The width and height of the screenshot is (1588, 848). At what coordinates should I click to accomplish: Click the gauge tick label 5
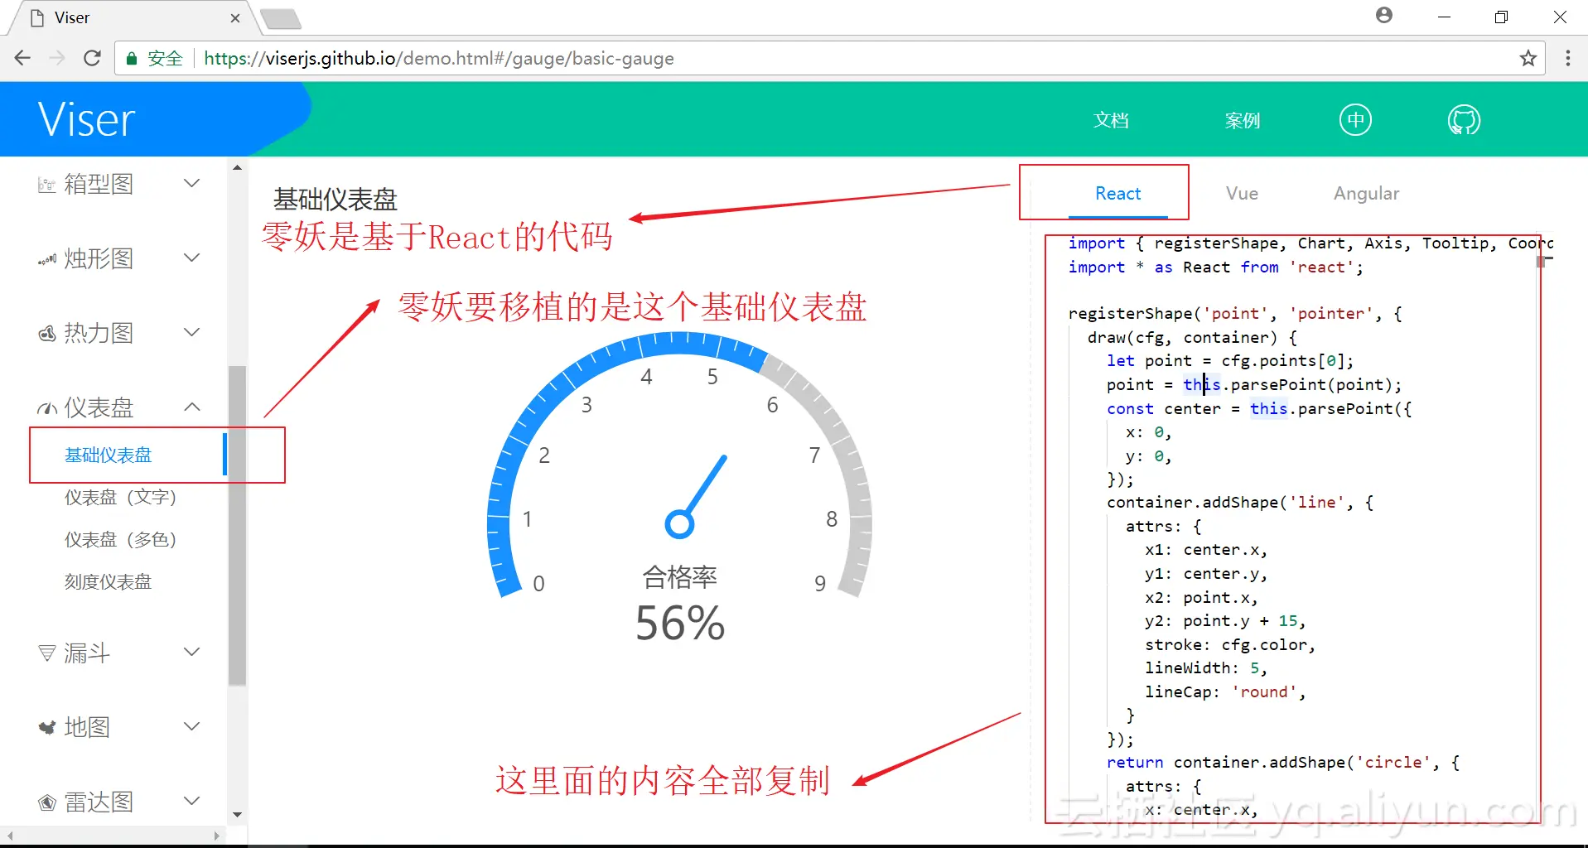712,378
